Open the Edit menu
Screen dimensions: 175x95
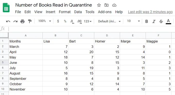[x=28, y=12]
